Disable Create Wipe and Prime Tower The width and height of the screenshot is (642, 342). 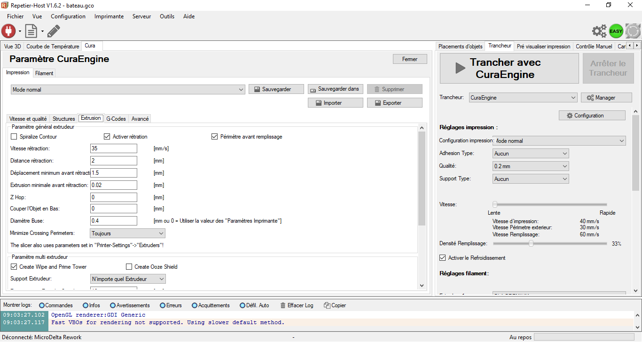pos(14,267)
